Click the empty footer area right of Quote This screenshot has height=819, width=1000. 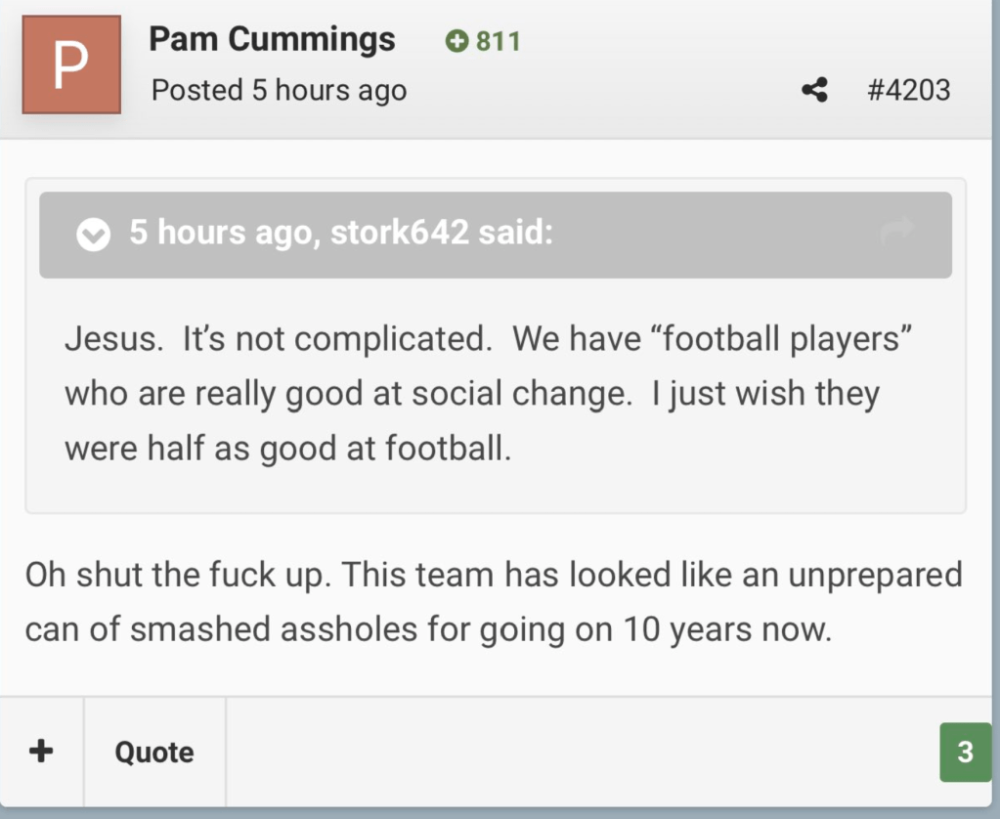(577, 752)
